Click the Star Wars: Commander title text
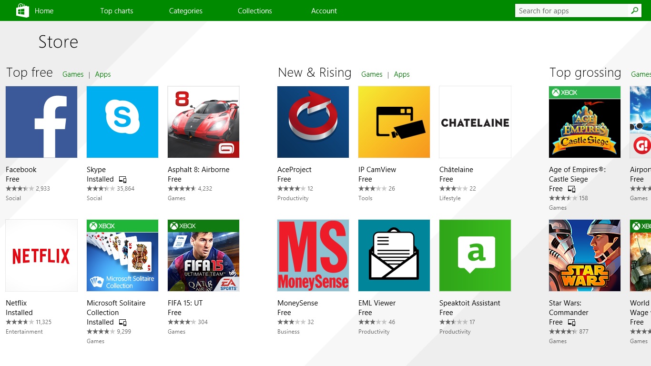This screenshot has width=651, height=366. click(569, 308)
